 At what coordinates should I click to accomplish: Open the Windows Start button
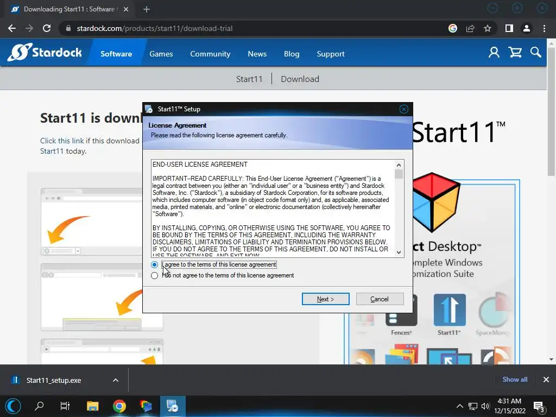[12, 406]
